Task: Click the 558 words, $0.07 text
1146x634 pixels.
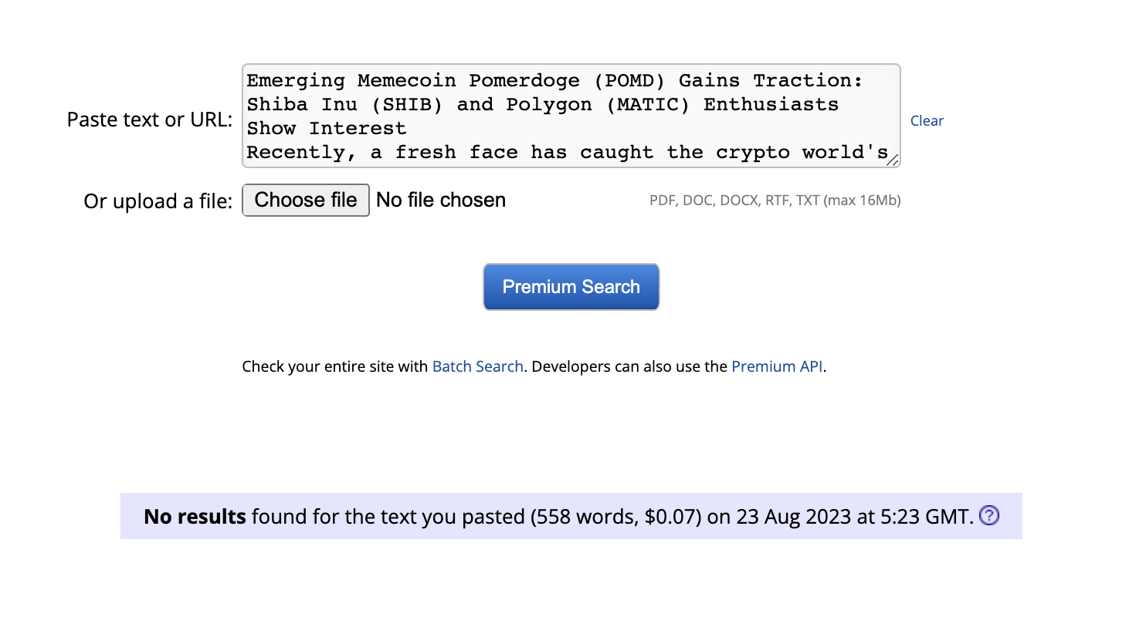Action: coord(616,516)
